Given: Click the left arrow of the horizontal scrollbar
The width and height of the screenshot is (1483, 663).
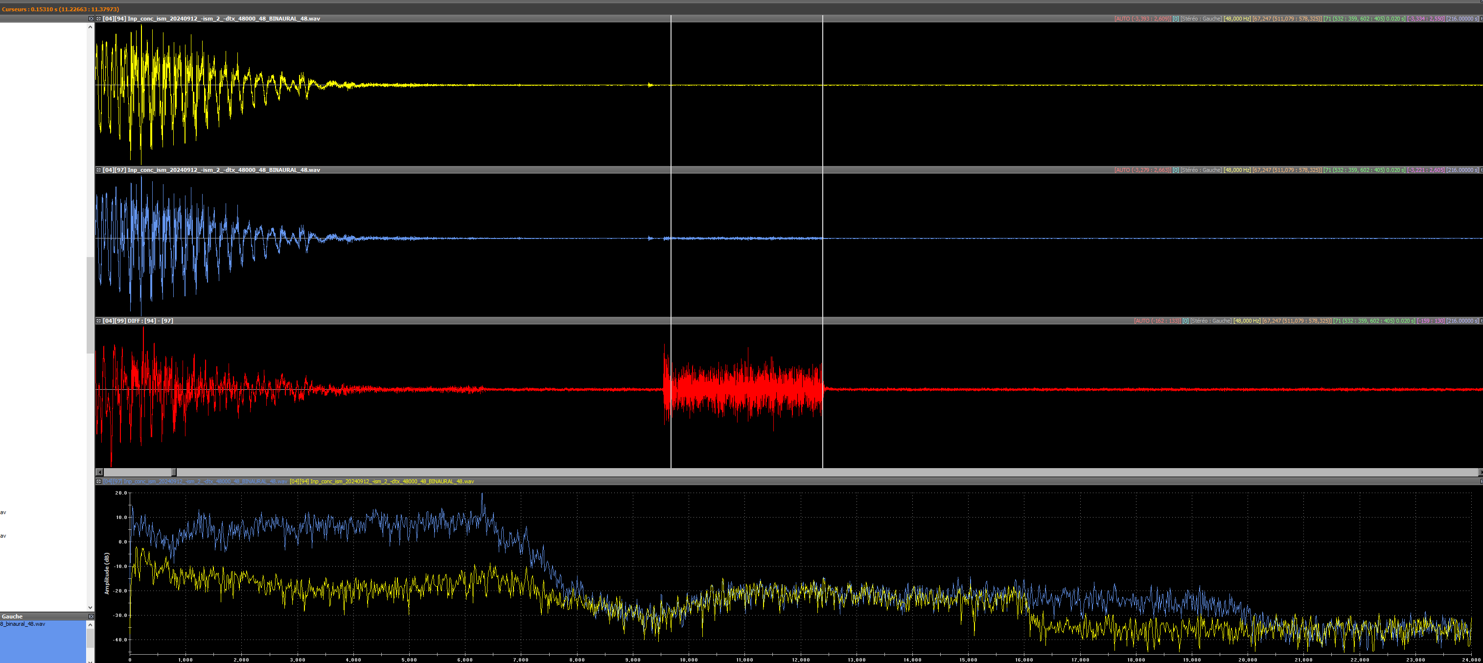Looking at the screenshot, I should coord(99,473).
